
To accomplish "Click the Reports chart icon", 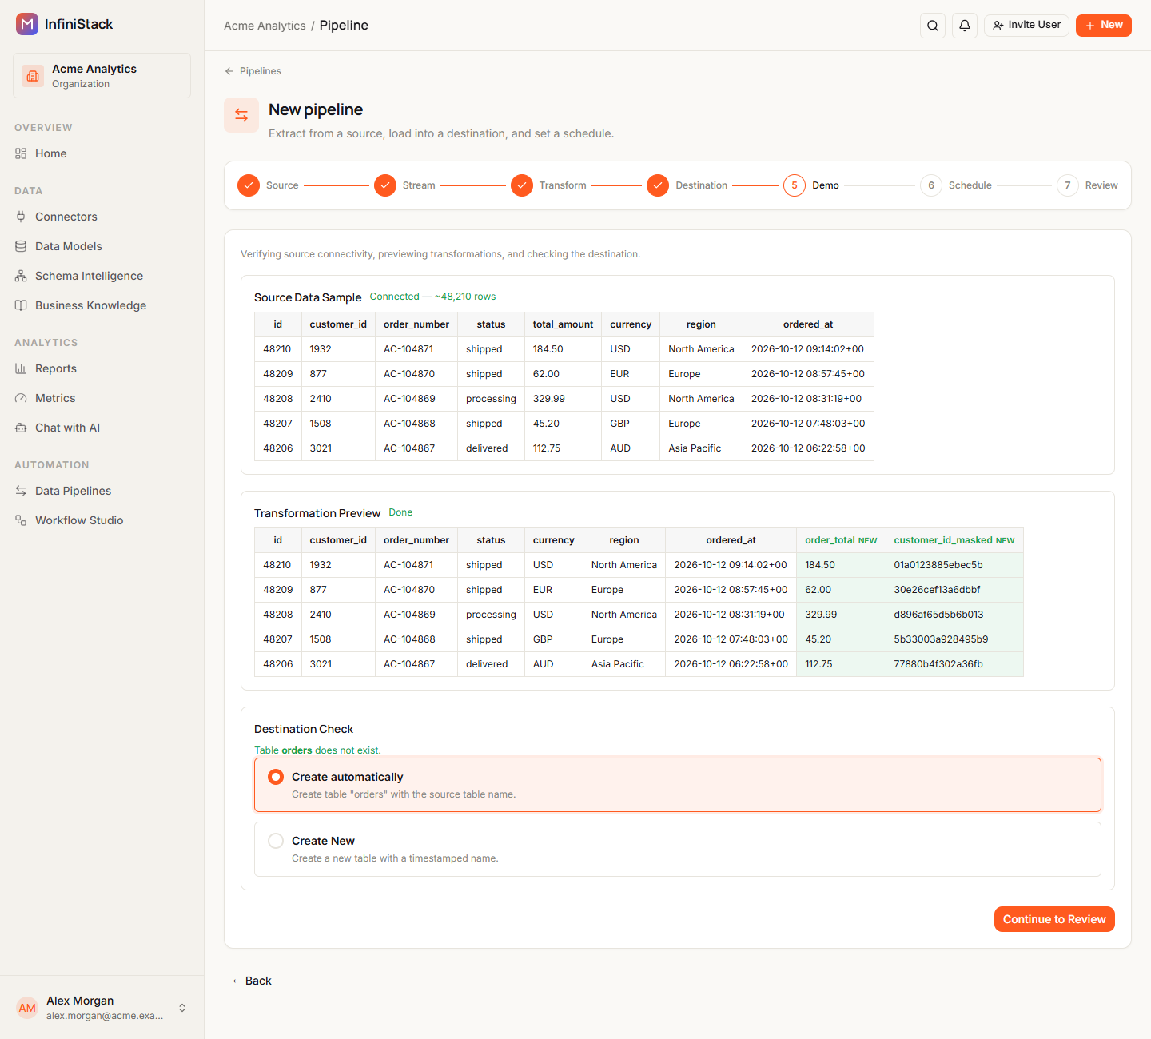I will point(21,368).
